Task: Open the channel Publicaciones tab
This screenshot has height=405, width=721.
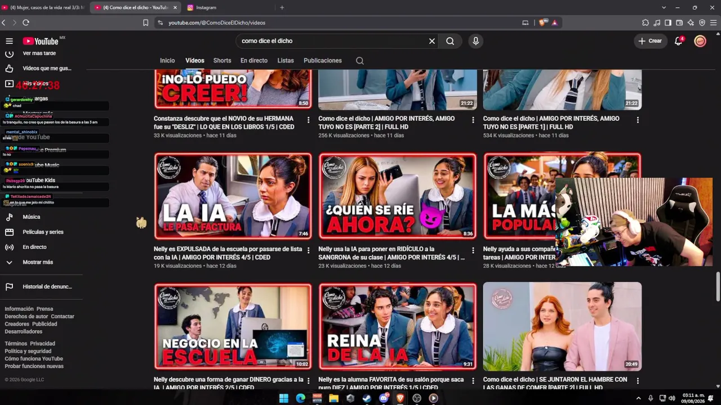Action: pyautogui.click(x=323, y=61)
